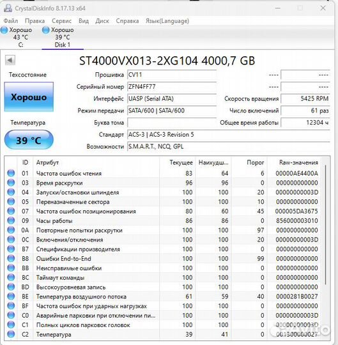Click status orb for C2 Температура
This screenshot has height=345, width=338.
coord(11,334)
